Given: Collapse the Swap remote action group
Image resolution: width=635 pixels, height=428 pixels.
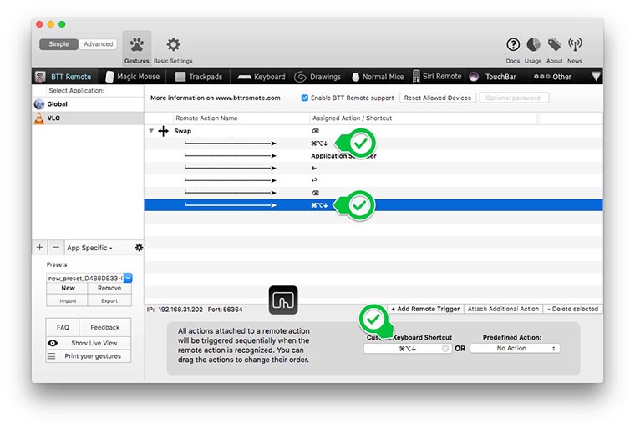Looking at the screenshot, I should pos(151,131).
